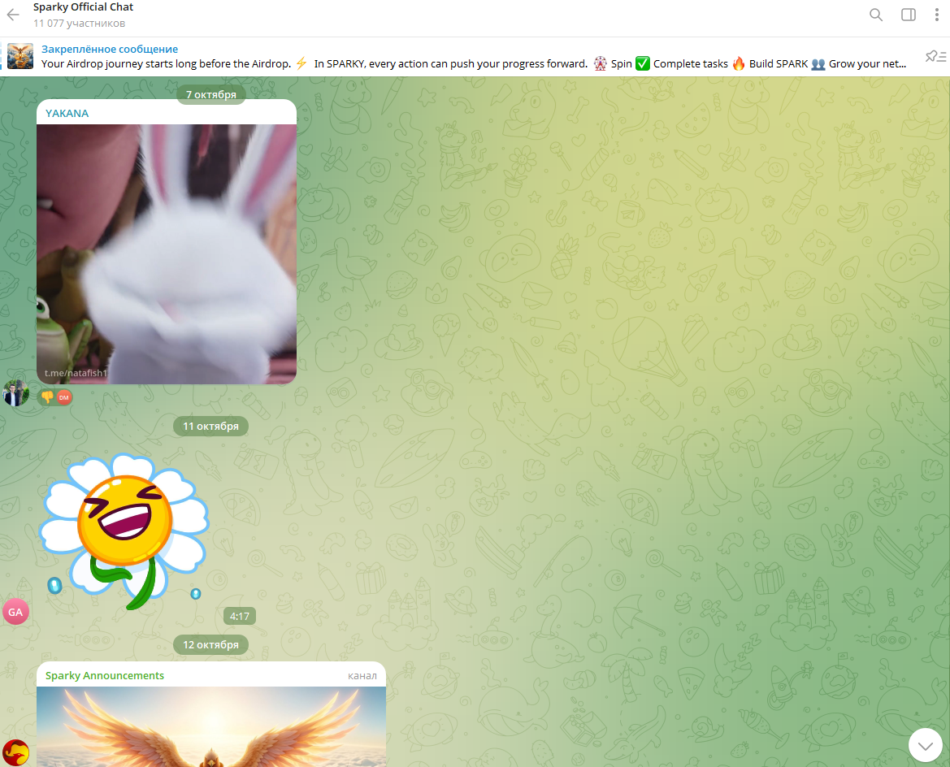Click the '11 077 участников' member count
950x767 pixels.
80,23
